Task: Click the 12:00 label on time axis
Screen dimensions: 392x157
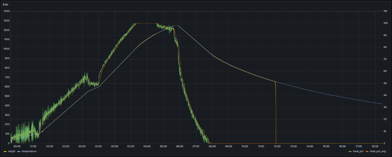Action: tap(277, 146)
